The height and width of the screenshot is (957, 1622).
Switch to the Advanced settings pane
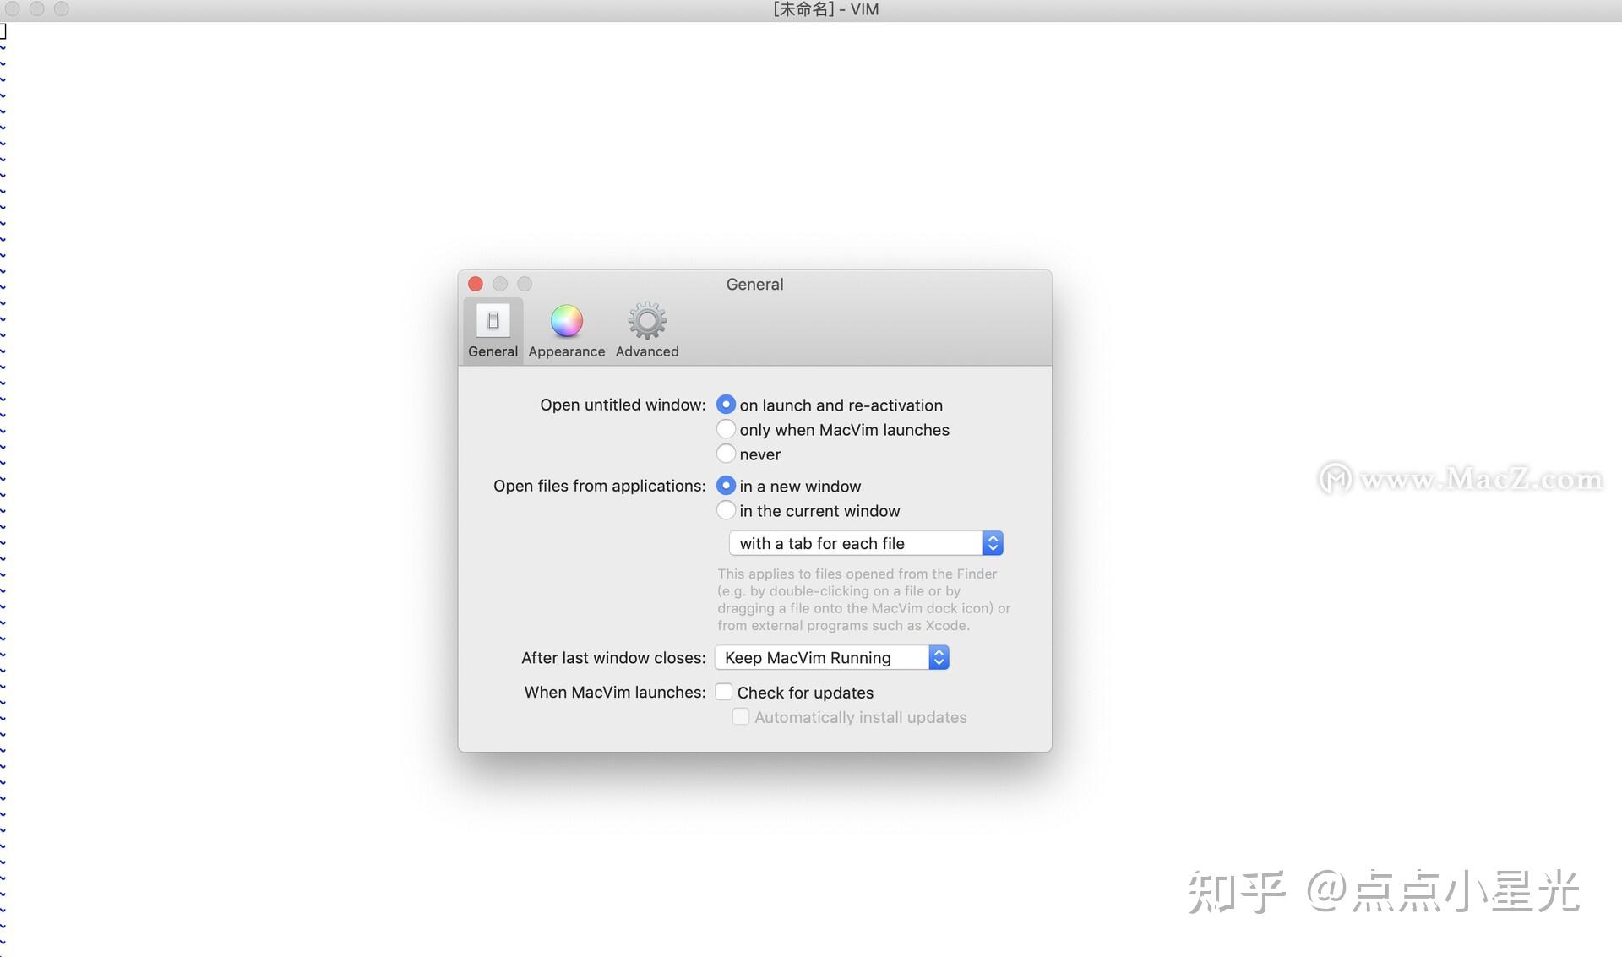pyautogui.click(x=646, y=329)
